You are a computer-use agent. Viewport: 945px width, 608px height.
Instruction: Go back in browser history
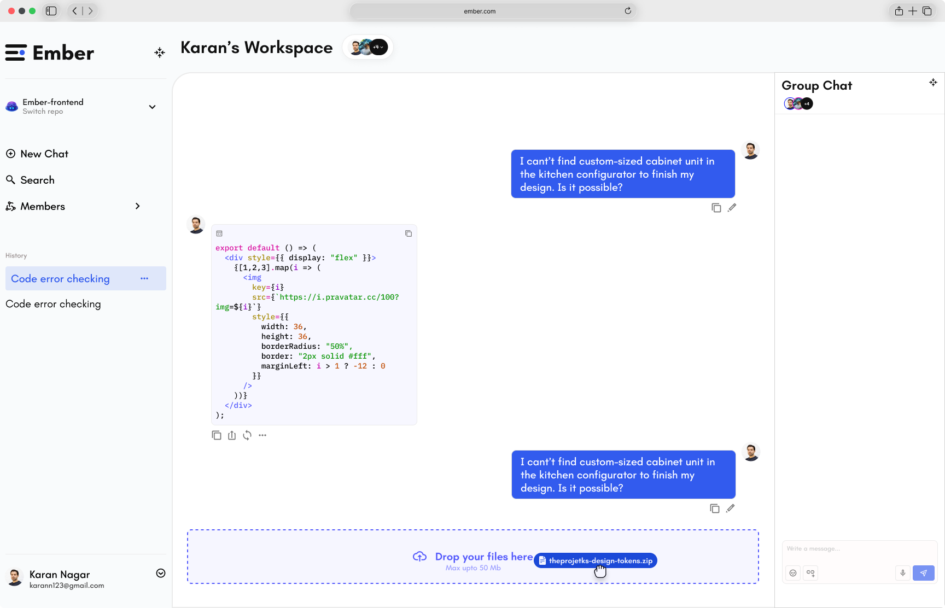tap(75, 11)
